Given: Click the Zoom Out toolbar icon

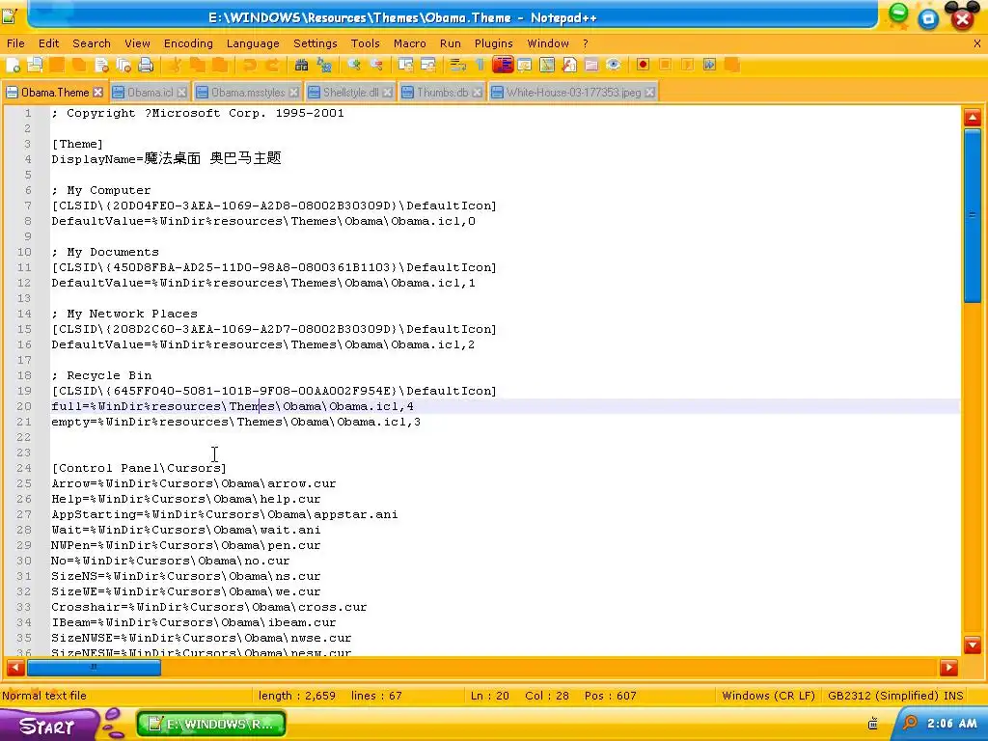Looking at the screenshot, I should point(376,65).
